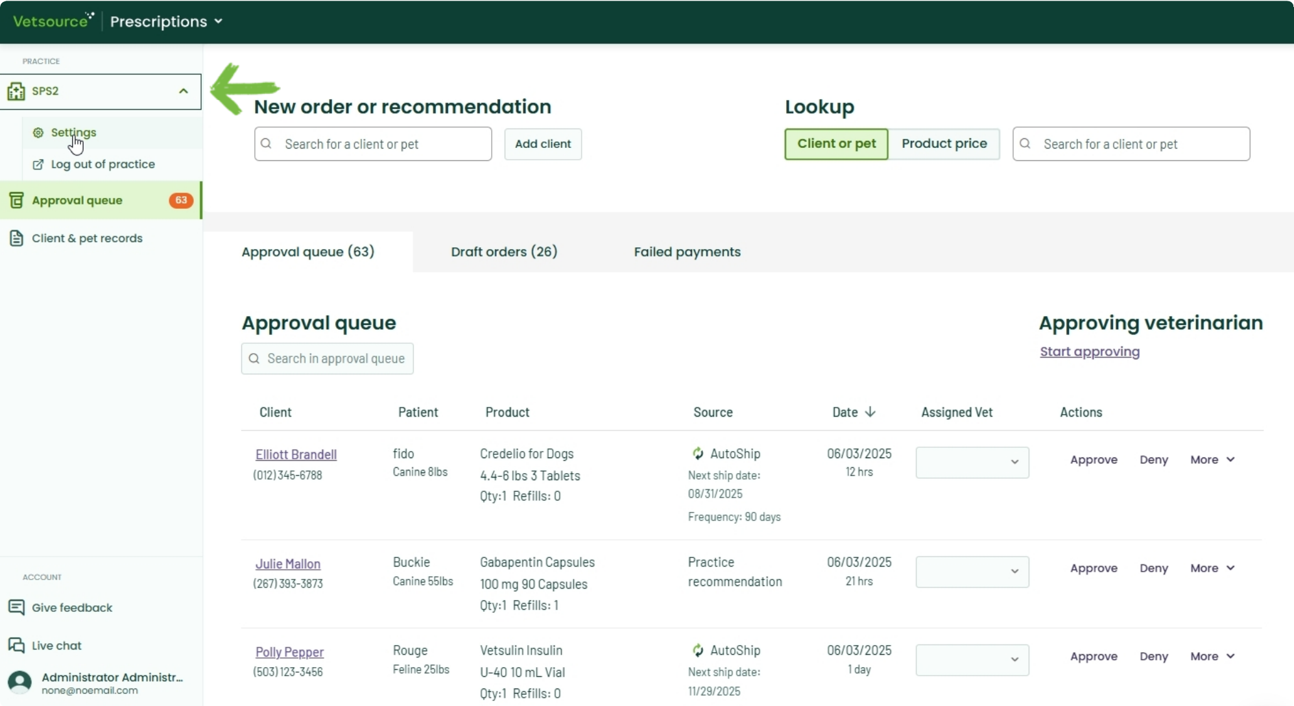1294x706 pixels.
Task: Switch to Draft orders (26) tab
Action: coord(504,252)
